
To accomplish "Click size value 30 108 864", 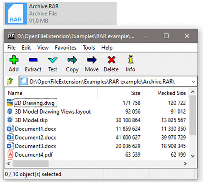I will click(128, 120).
